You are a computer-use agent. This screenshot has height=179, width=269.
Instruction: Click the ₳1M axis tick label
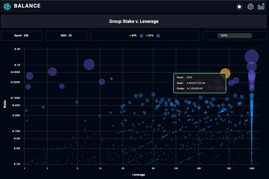tap(17, 164)
